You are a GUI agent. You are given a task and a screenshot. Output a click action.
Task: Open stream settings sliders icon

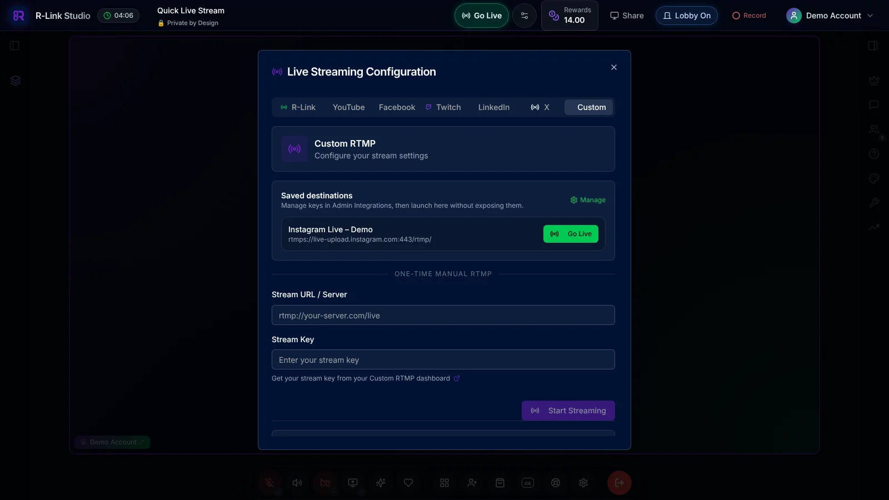[x=525, y=16]
